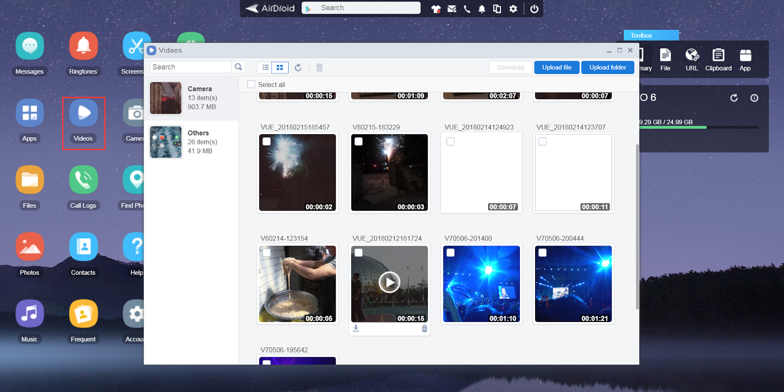
Task: Click the power sign-out icon
Action: [x=534, y=9]
